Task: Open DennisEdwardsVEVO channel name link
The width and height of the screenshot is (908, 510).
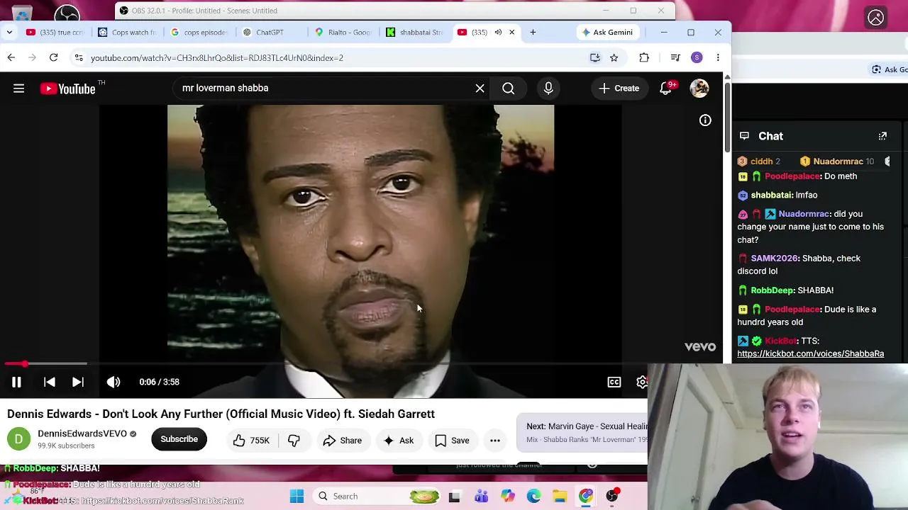Action: pyautogui.click(x=82, y=433)
